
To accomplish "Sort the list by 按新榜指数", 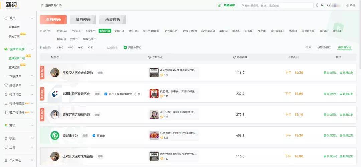I will point(324,47).
